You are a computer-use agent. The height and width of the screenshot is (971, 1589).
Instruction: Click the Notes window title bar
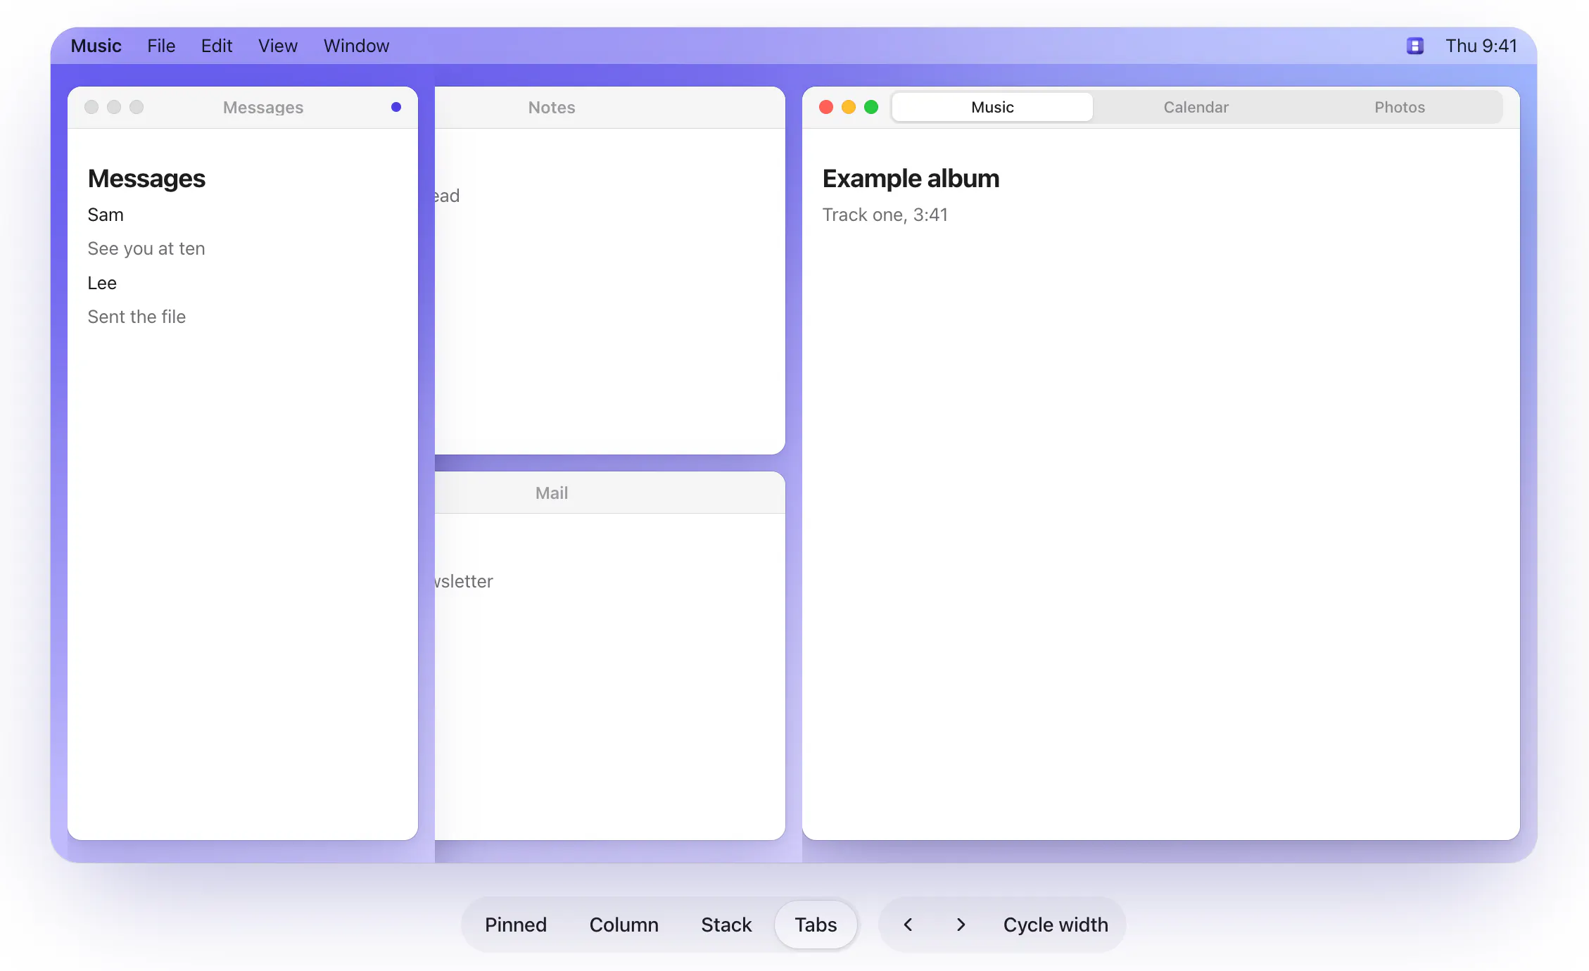tap(609, 108)
